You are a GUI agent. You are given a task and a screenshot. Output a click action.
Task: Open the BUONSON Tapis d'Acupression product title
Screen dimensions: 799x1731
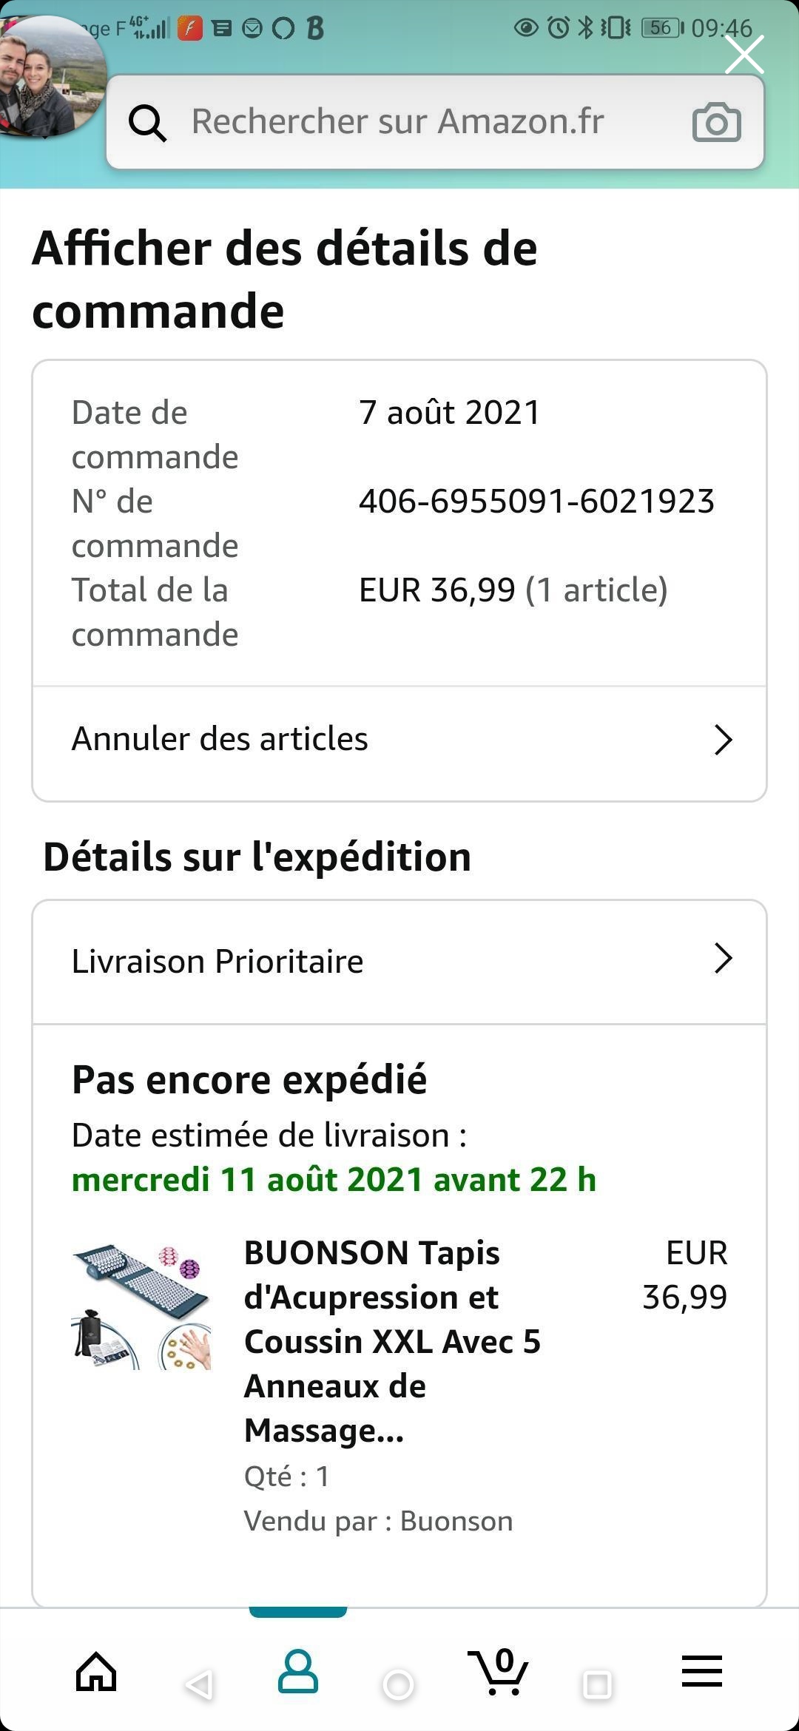coord(392,1340)
